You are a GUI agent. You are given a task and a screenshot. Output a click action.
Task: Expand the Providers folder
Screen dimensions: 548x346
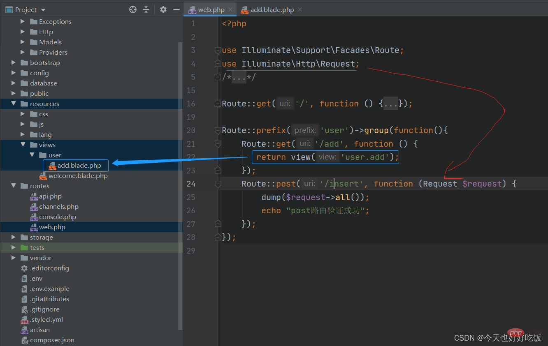tap(23, 52)
